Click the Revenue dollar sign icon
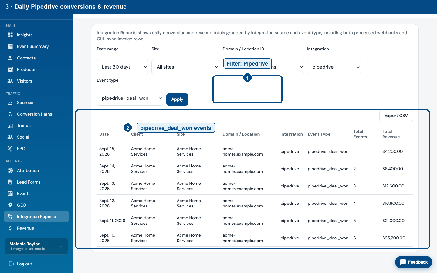 pyautogui.click(x=10, y=228)
